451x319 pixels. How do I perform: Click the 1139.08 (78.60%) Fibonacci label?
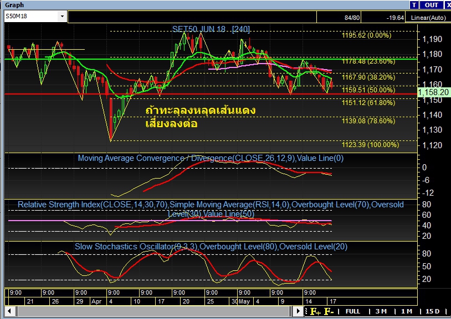(x=368, y=121)
